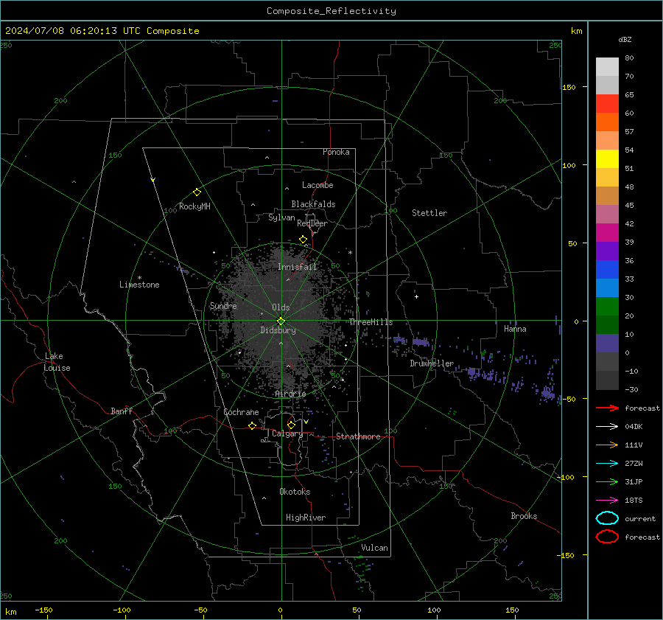The image size is (663, 620).
Task: Select the light gray 80 dBZ swatch
Action: (607, 67)
